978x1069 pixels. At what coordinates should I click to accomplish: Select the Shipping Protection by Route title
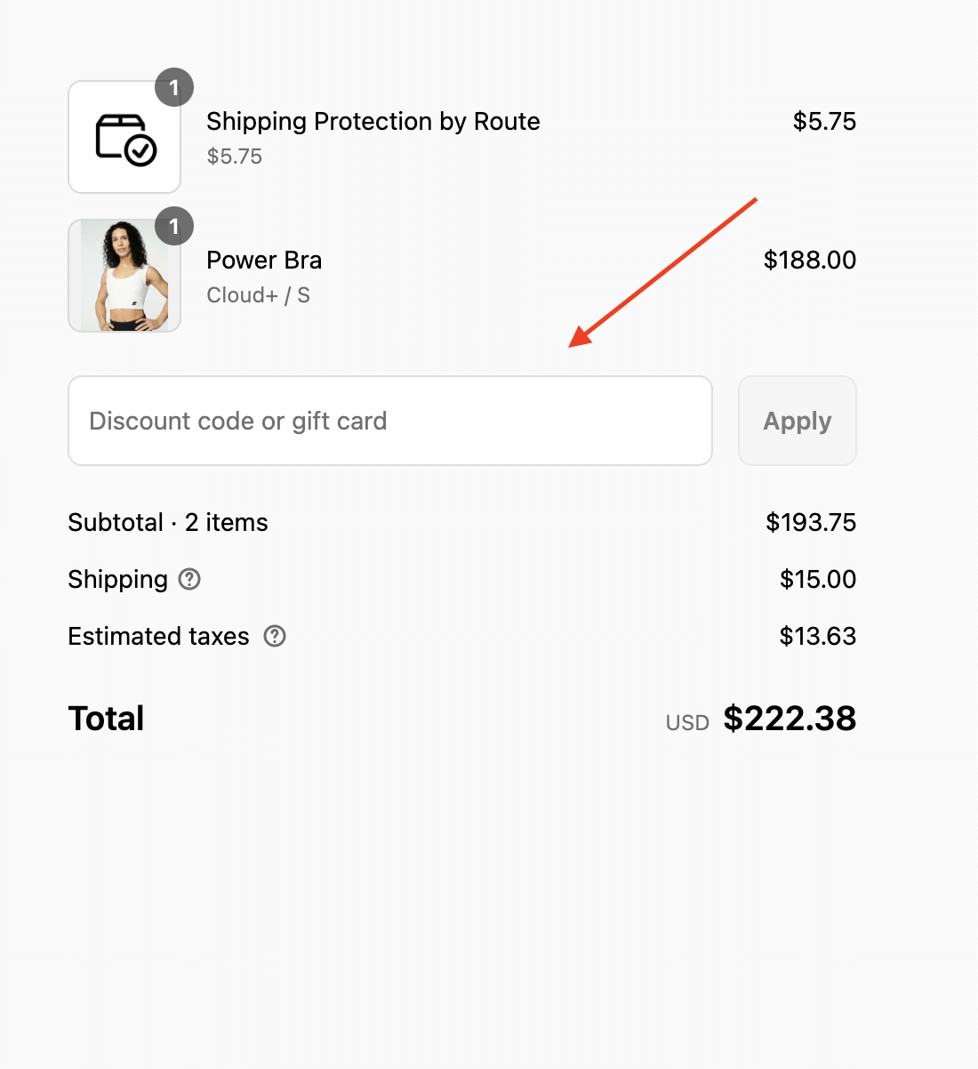coord(373,121)
